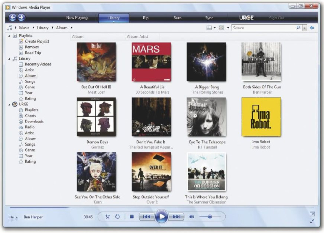Click the Artist icon under Library
Image resolution: width=324 pixels, height=233 pixels.
21,70
